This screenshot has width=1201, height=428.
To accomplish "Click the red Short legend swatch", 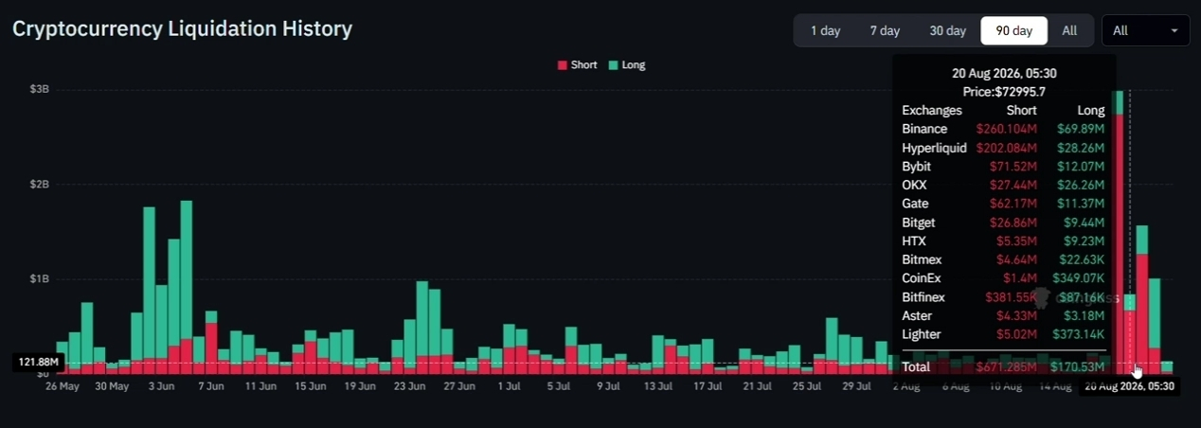I will point(562,65).
